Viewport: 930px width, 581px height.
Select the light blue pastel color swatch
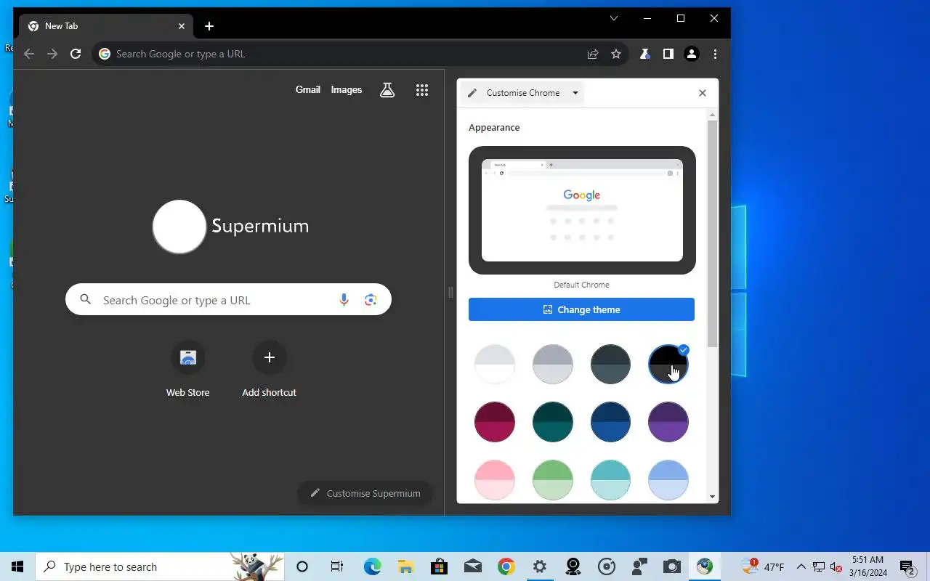point(668,480)
